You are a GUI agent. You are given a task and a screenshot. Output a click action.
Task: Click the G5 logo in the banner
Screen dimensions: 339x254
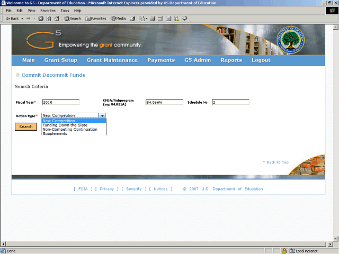(x=44, y=40)
